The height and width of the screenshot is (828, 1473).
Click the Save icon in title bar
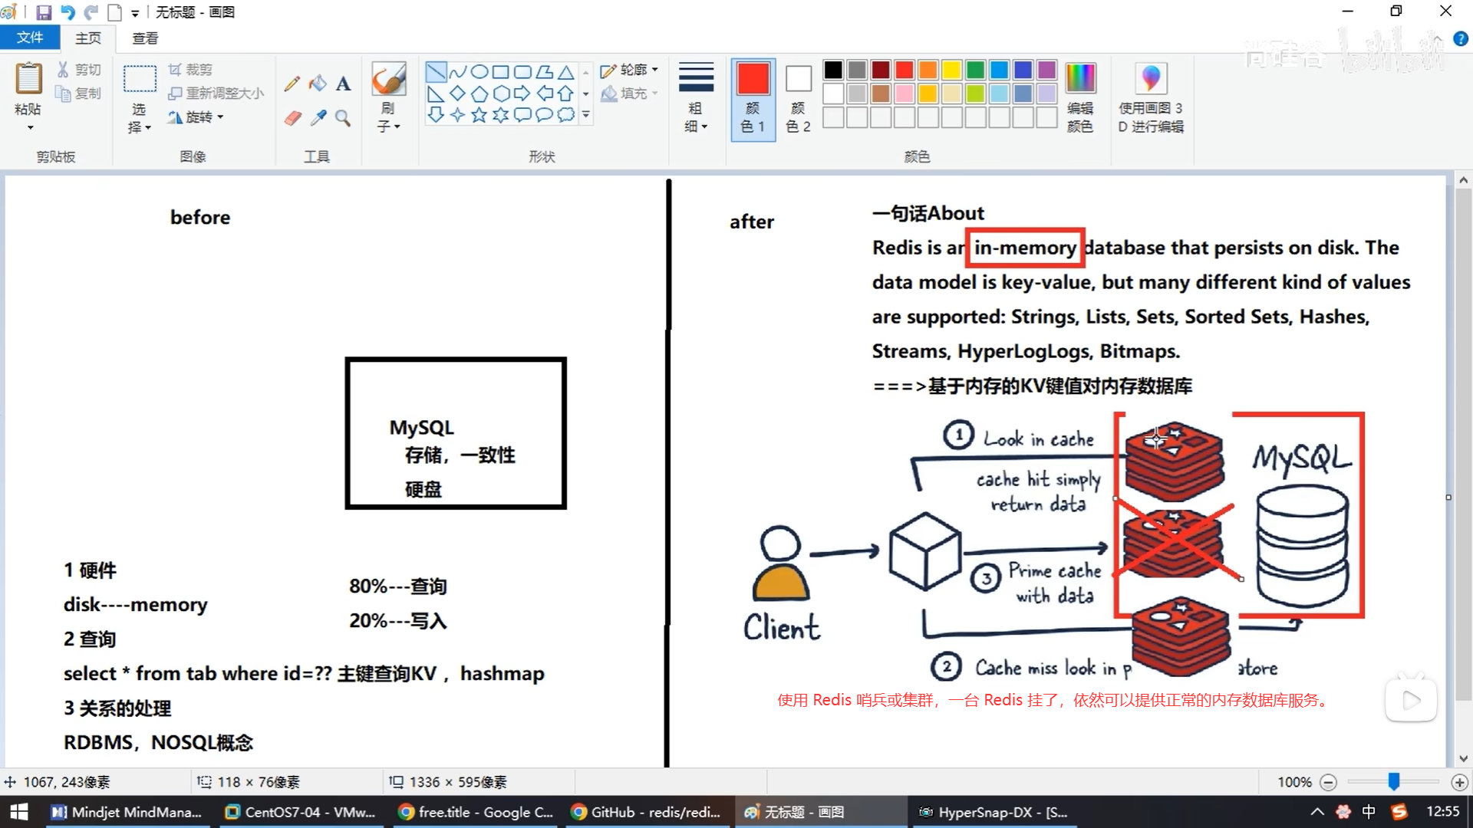44,12
